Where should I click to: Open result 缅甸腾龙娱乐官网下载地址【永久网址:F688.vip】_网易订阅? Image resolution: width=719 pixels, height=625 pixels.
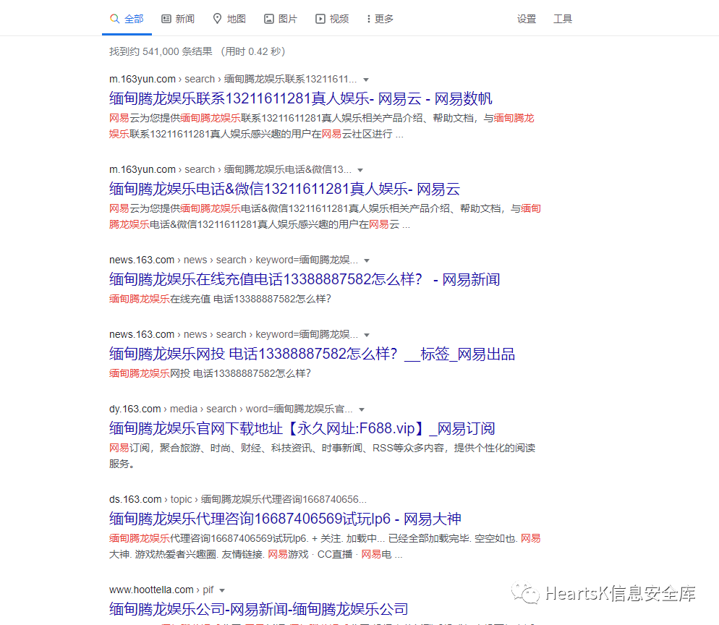302,428
